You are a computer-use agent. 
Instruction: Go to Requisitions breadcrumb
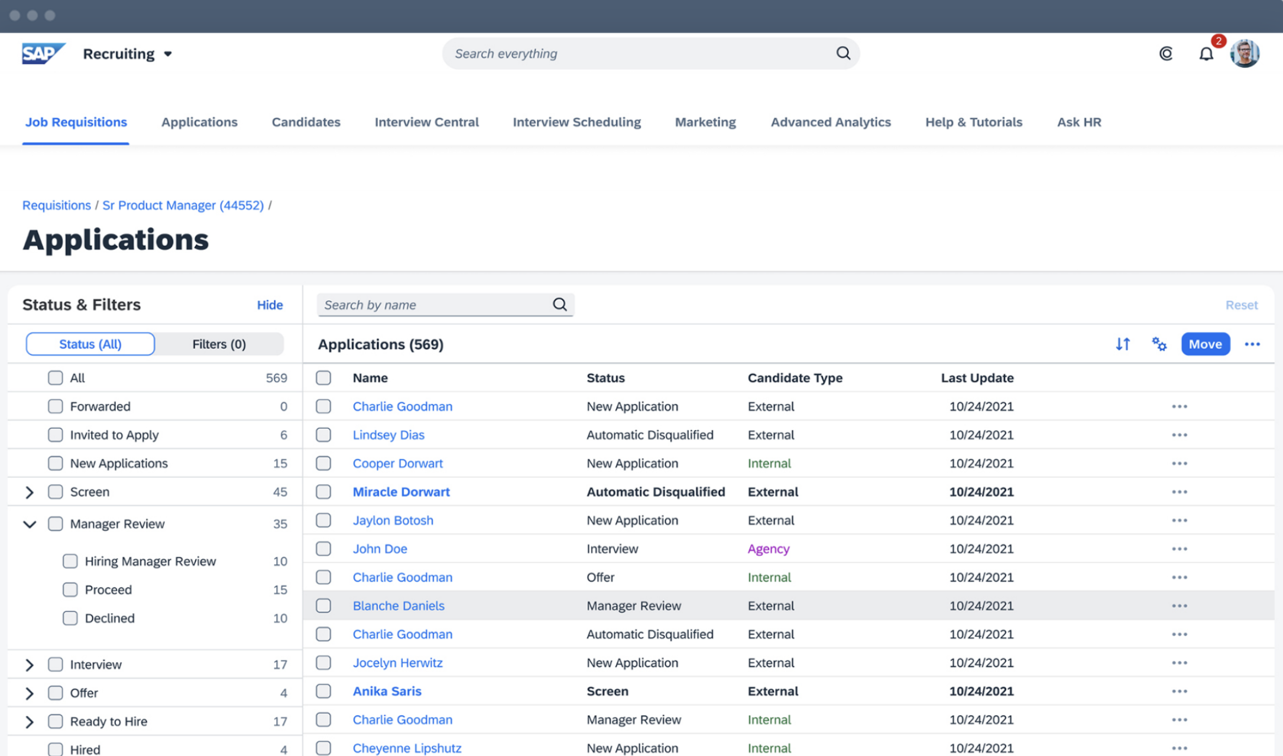point(57,205)
